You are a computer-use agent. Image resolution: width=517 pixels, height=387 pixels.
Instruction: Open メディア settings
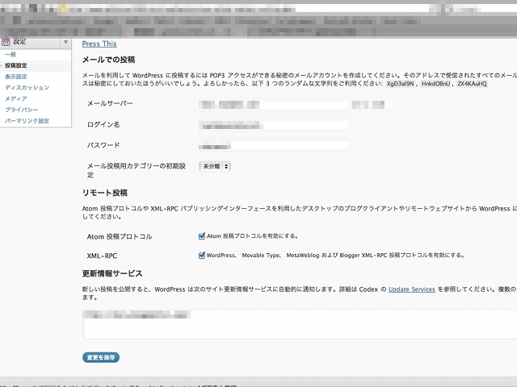click(x=16, y=98)
